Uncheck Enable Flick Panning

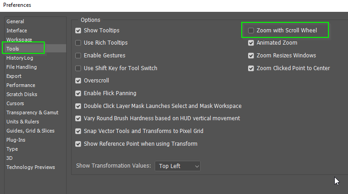point(78,93)
